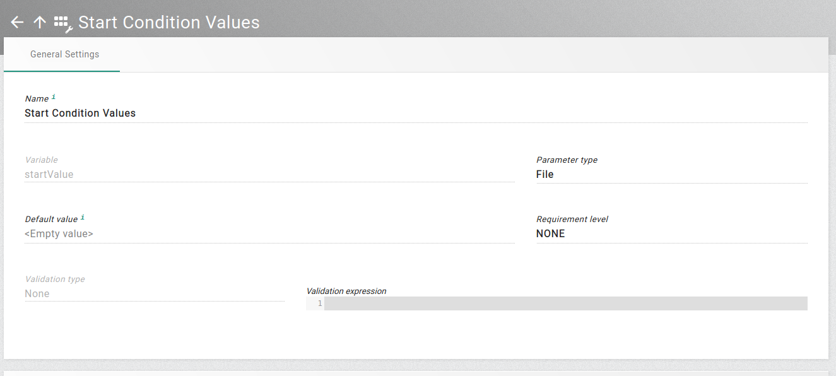836x376 pixels.
Task: Switch to the General Settings tab
Action: coord(64,54)
